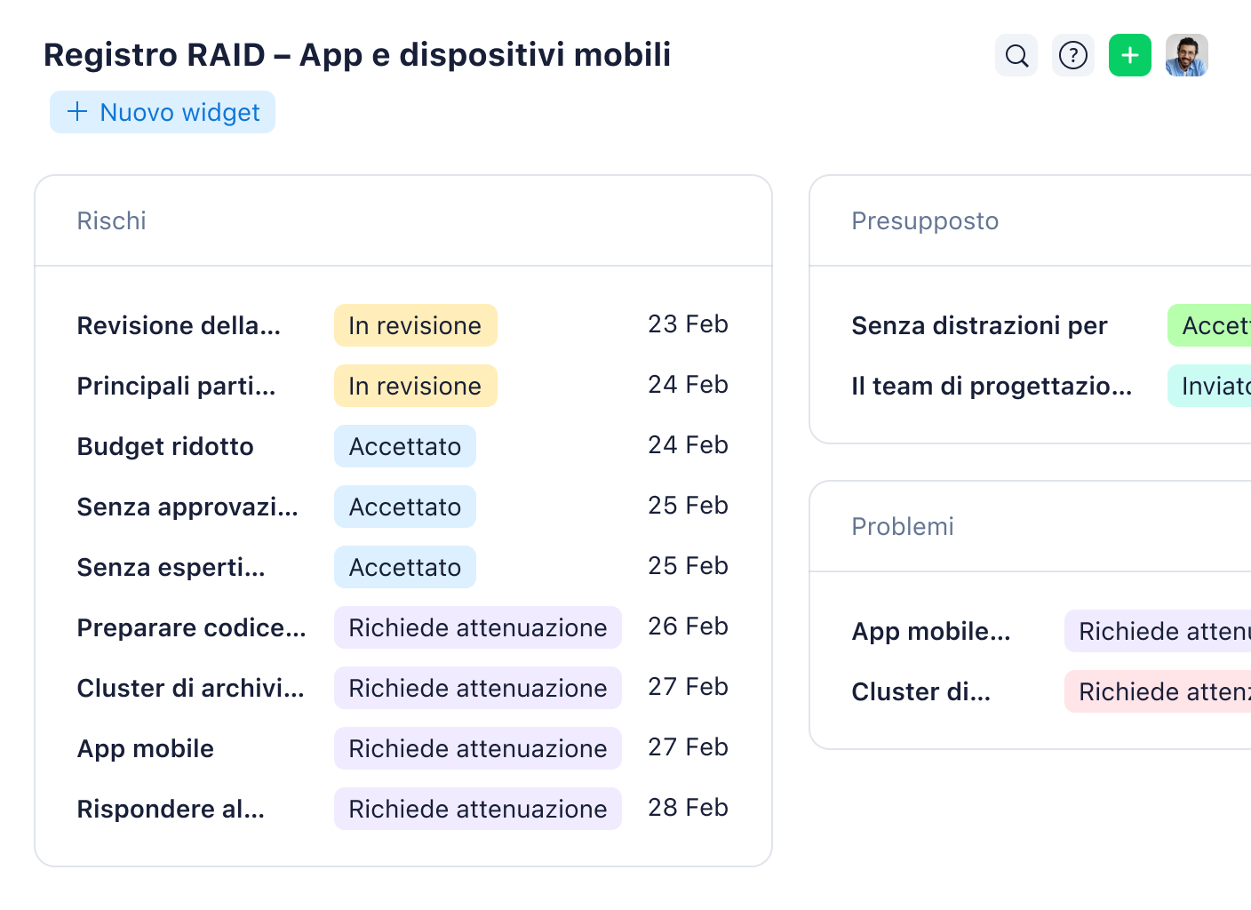The width and height of the screenshot is (1251, 910).
Task: Click the 23 Feb date on Revisione della
Action: (688, 323)
